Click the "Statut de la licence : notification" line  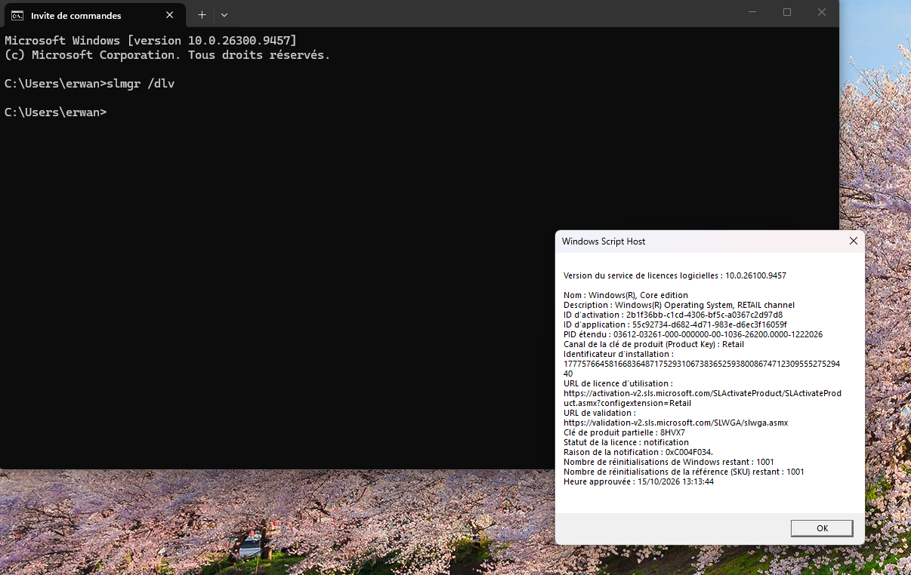pyautogui.click(x=626, y=442)
